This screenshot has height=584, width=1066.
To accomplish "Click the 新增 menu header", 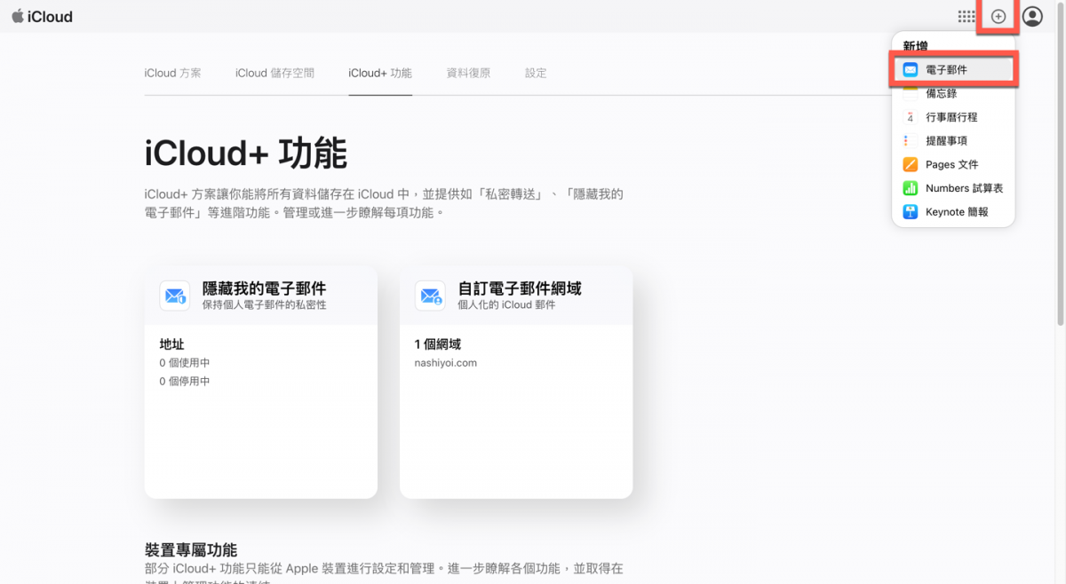I will click(x=915, y=46).
